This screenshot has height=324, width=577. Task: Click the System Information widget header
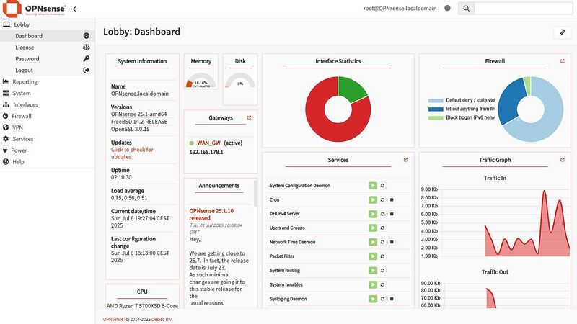[142, 61]
